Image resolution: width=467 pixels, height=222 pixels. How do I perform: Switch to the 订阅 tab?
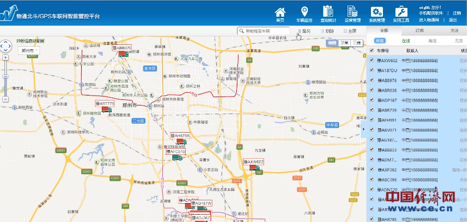pos(419,31)
